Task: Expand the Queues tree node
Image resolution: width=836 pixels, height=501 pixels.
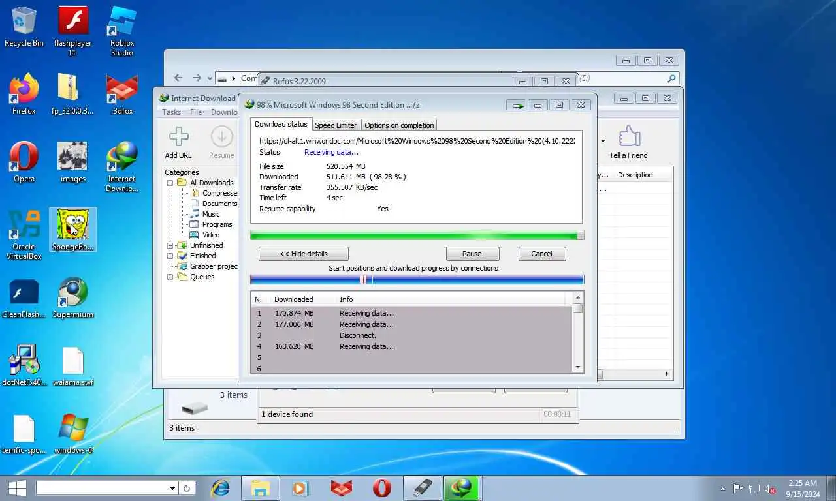Action: tap(170, 277)
